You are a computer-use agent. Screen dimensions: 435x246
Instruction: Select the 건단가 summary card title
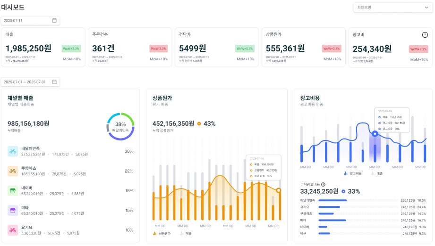(x=185, y=34)
